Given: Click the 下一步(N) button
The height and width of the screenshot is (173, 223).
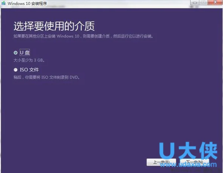Looking at the screenshot, I should click(195, 162).
